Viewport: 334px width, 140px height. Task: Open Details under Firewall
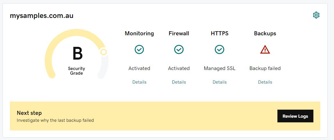click(179, 82)
